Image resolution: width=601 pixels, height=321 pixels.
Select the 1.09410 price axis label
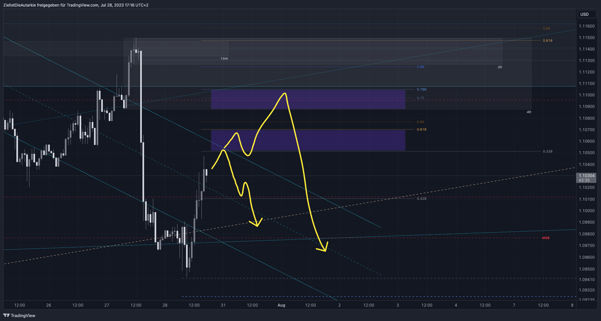coord(587,280)
